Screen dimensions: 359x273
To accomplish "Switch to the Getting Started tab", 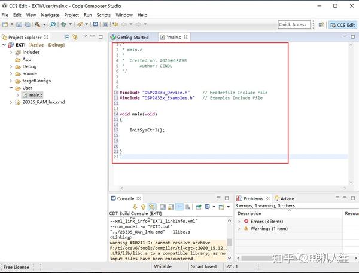I will pos(133,37).
